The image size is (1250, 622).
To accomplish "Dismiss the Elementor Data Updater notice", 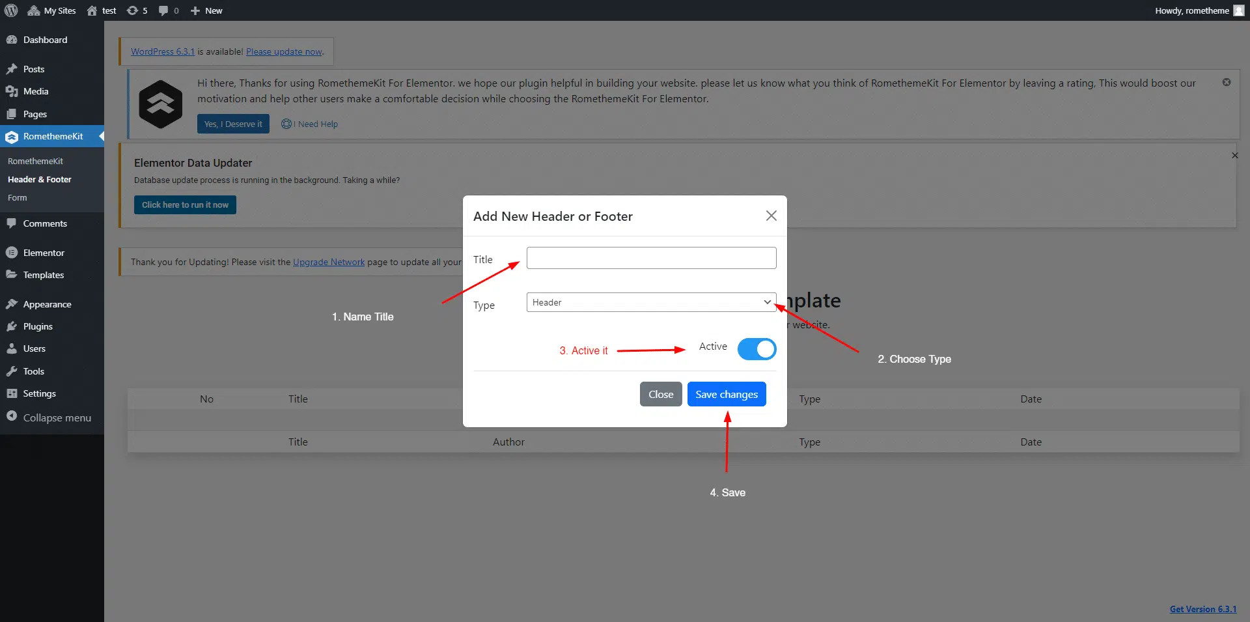I will [1234, 156].
